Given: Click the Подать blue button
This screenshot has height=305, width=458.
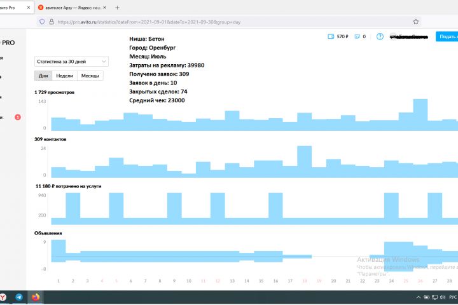Looking at the screenshot, I should [x=447, y=36].
